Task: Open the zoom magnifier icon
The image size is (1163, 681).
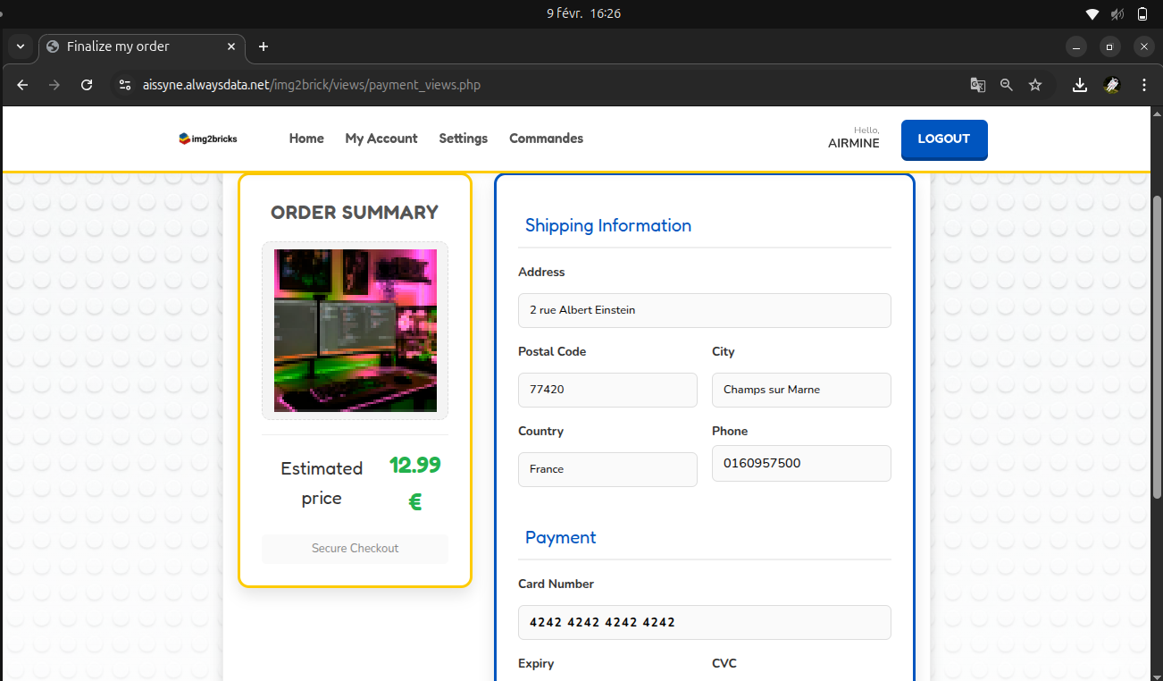Action: 1007,85
